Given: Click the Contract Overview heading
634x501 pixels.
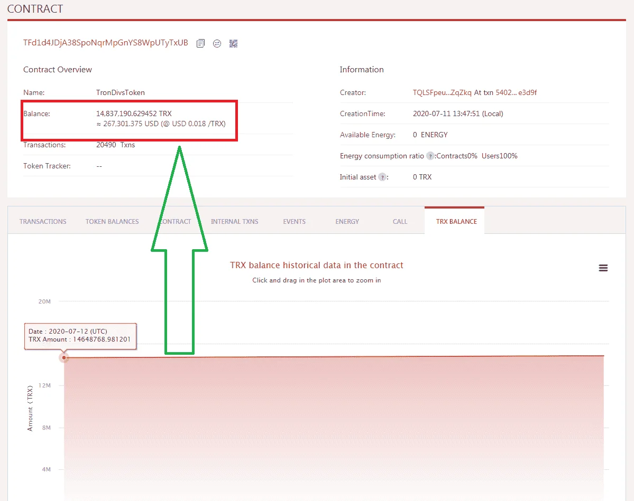Looking at the screenshot, I should pyautogui.click(x=58, y=70).
